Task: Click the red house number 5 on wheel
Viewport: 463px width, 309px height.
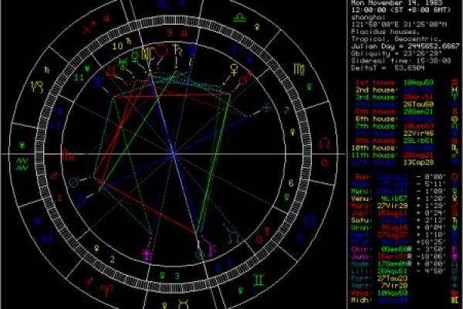Action: pyautogui.click(x=267, y=231)
